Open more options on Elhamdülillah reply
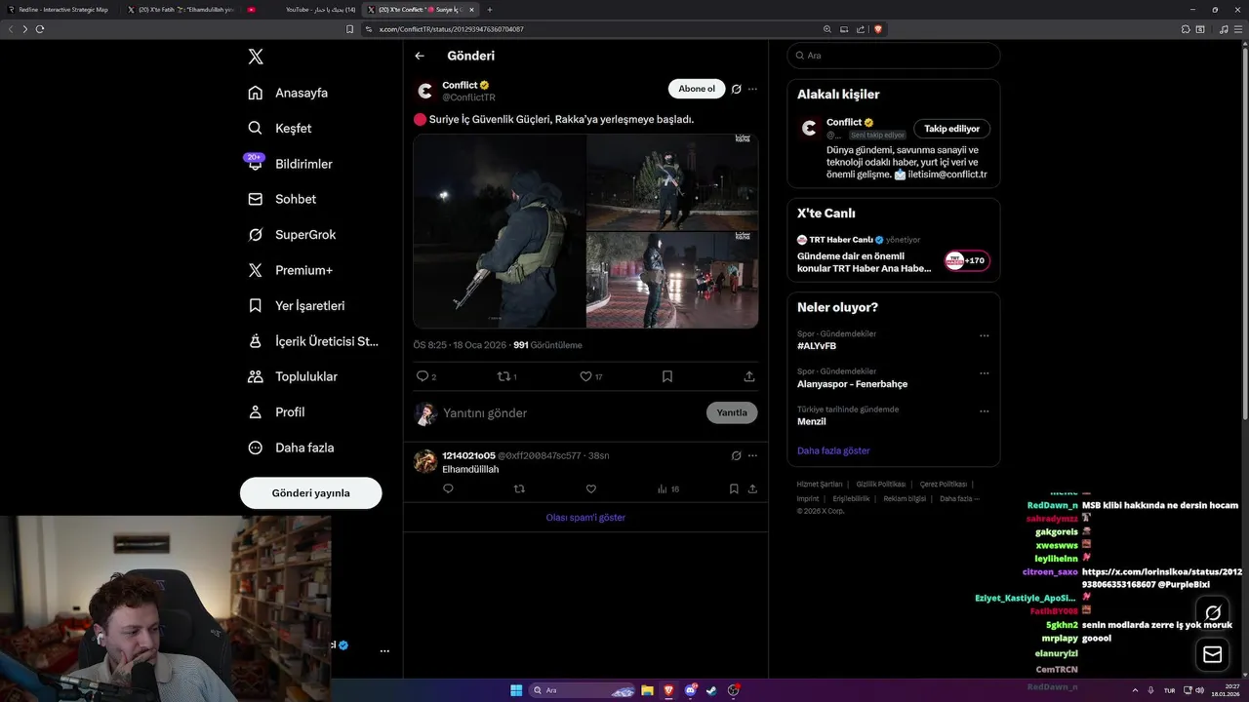The width and height of the screenshot is (1249, 702). click(752, 455)
